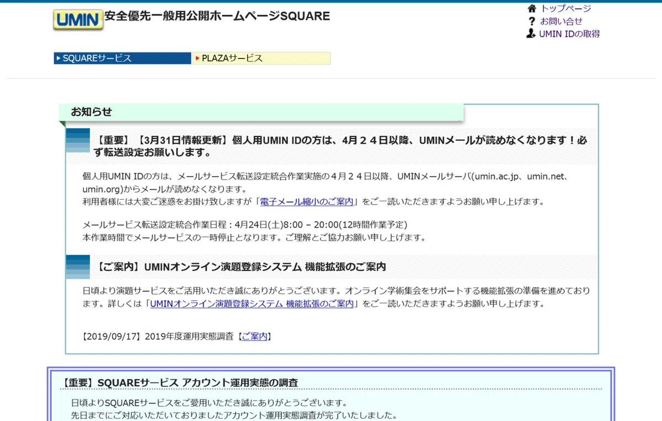
Task: Click the 【2019/09/17】2019年度運用実態調査 date text
Action: (157, 336)
